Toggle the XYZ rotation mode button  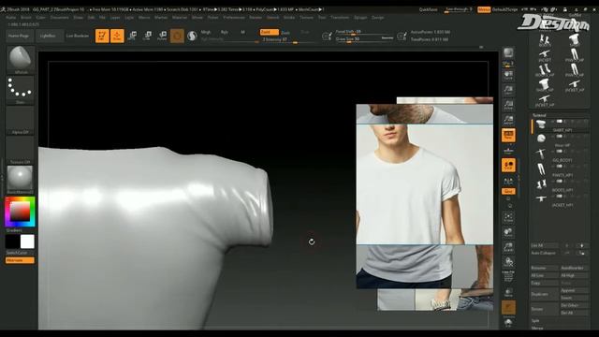click(x=508, y=191)
